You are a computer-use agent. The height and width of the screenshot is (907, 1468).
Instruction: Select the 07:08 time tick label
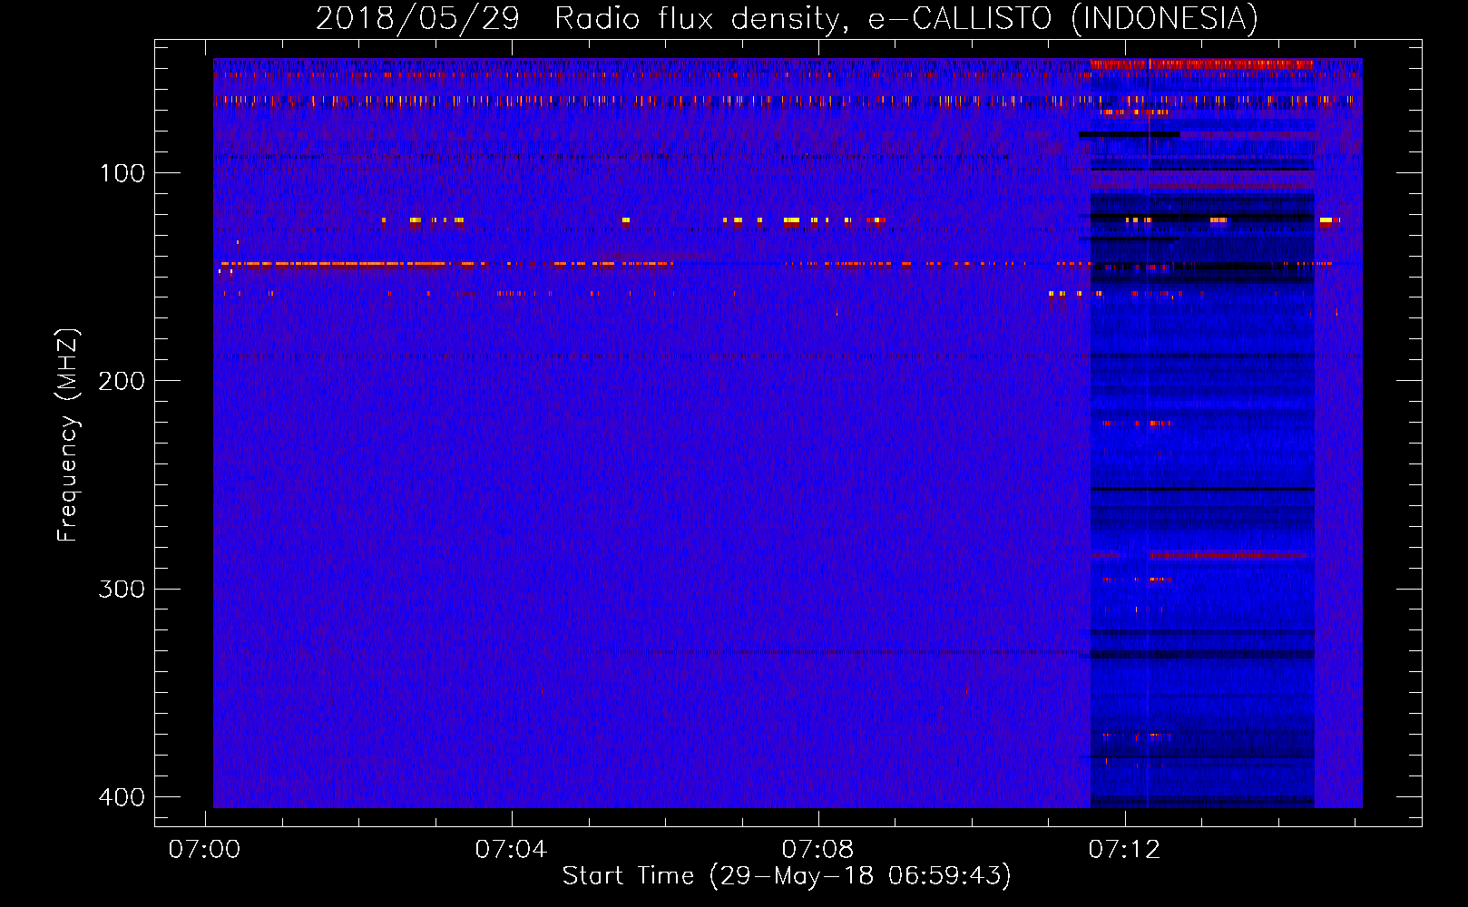(818, 850)
